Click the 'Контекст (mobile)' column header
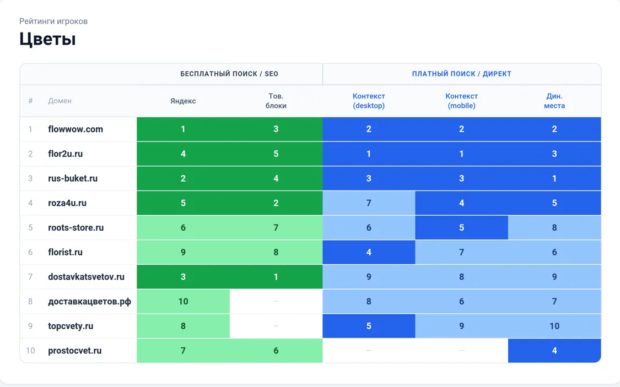This screenshot has height=387, width=620. 461,101
